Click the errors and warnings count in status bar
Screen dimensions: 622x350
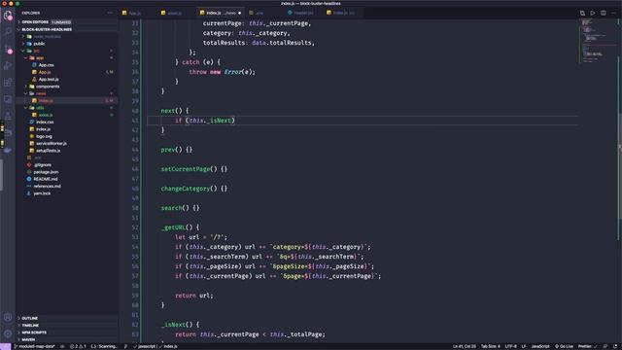[x=78, y=346]
